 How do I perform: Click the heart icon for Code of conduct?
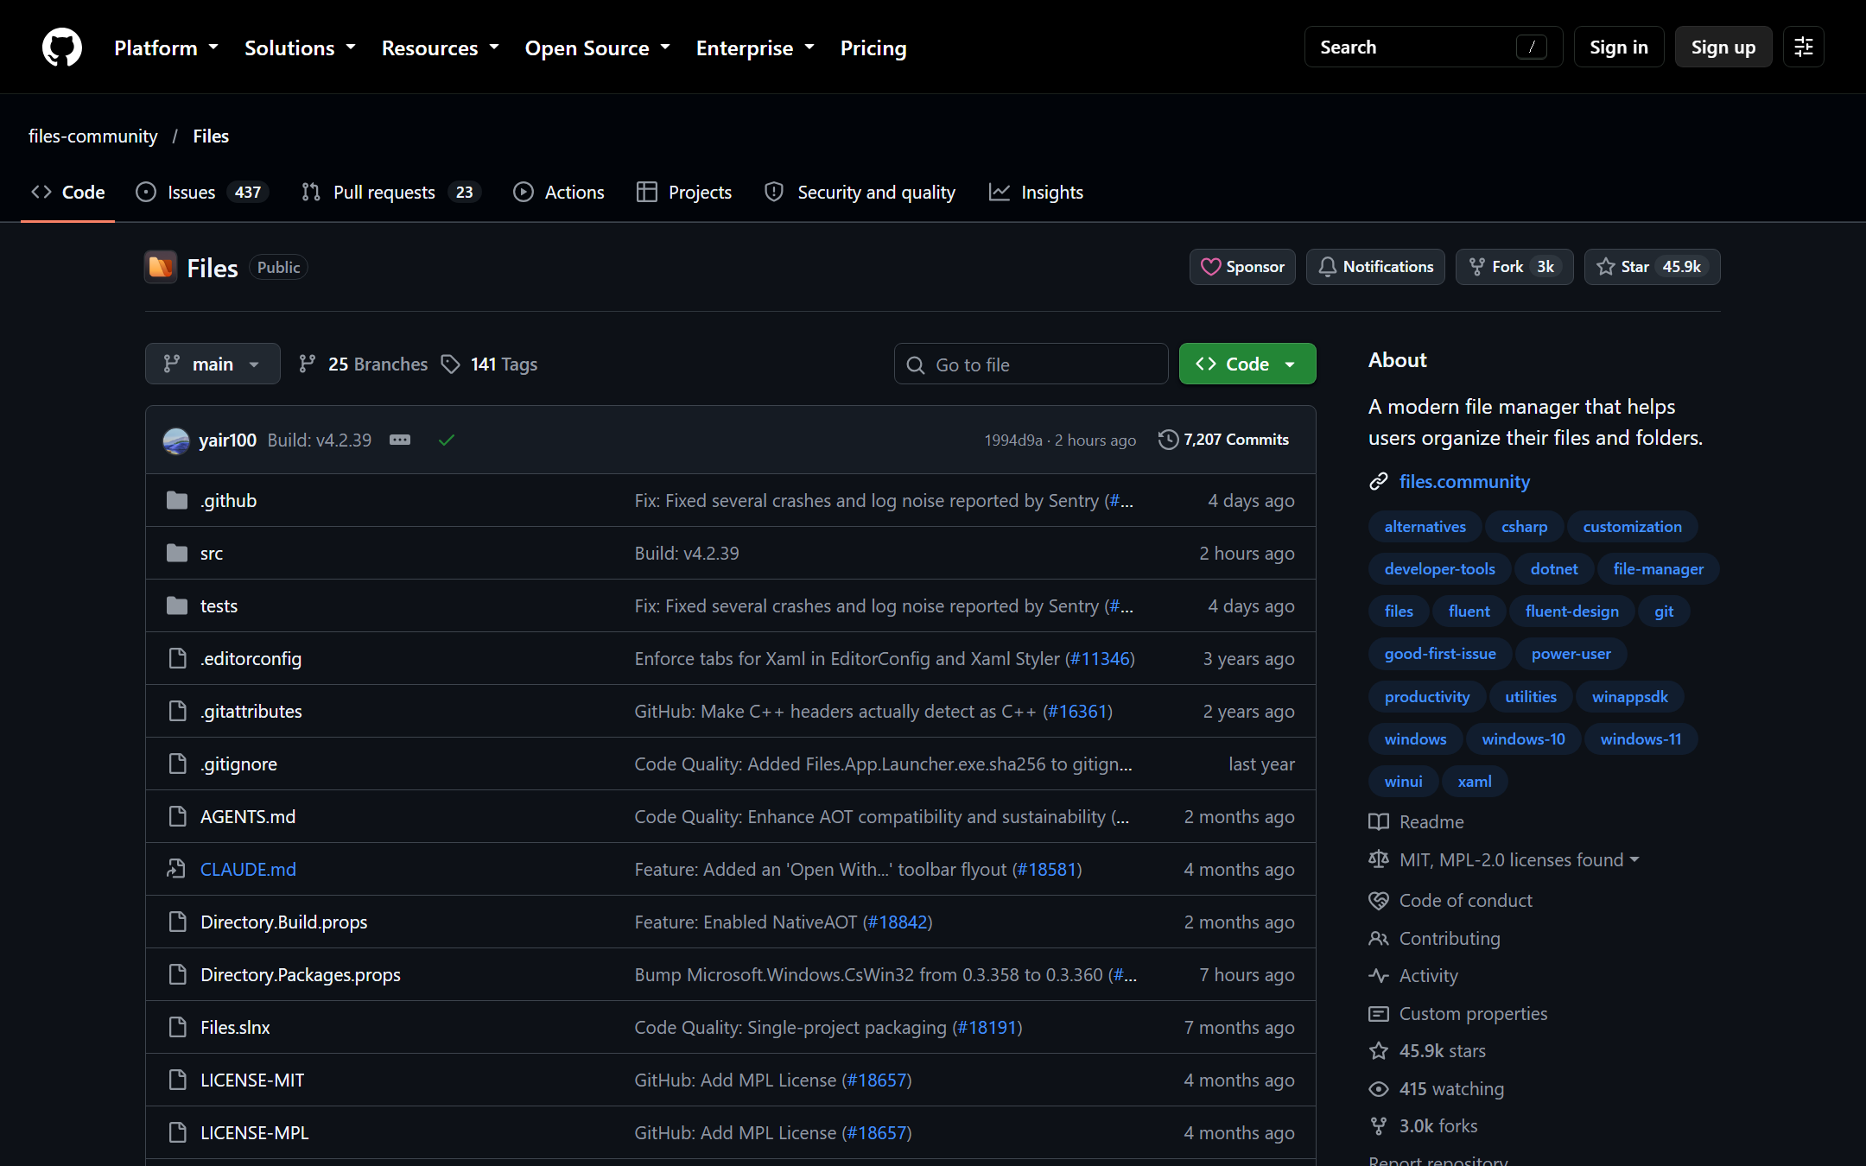(1379, 901)
